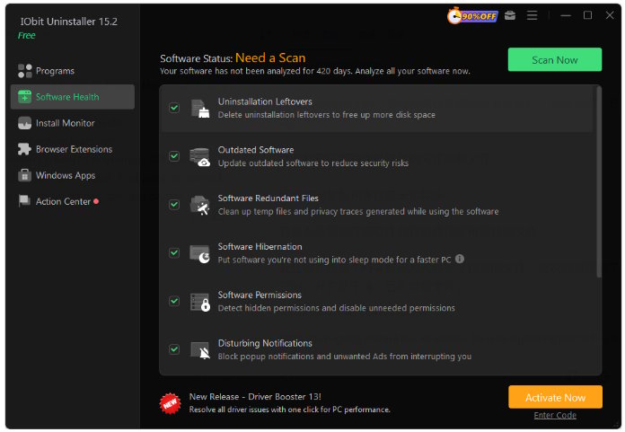625x432 pixels.
Task: Click the Software Redundant Files icon
Action: tap(200, 205)
